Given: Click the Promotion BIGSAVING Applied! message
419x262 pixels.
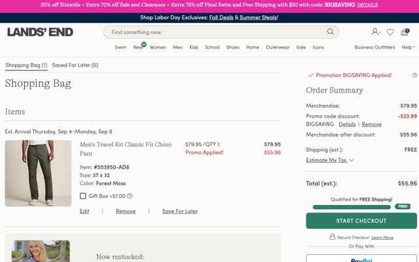Looking at the screenshot, I should pyautogui.click(x=354, y=75).
